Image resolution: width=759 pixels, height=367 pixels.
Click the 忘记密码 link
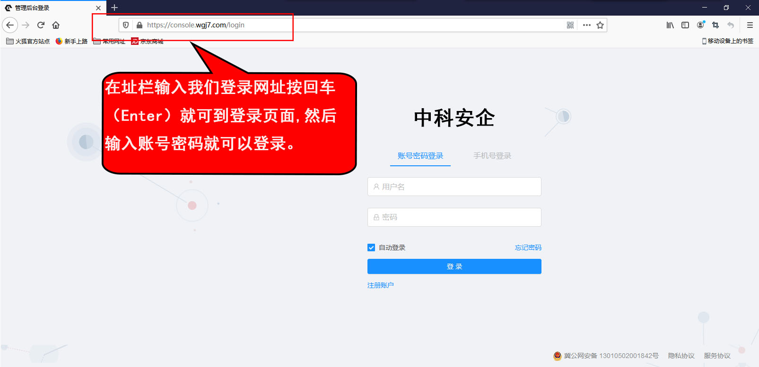pos(528,248)
